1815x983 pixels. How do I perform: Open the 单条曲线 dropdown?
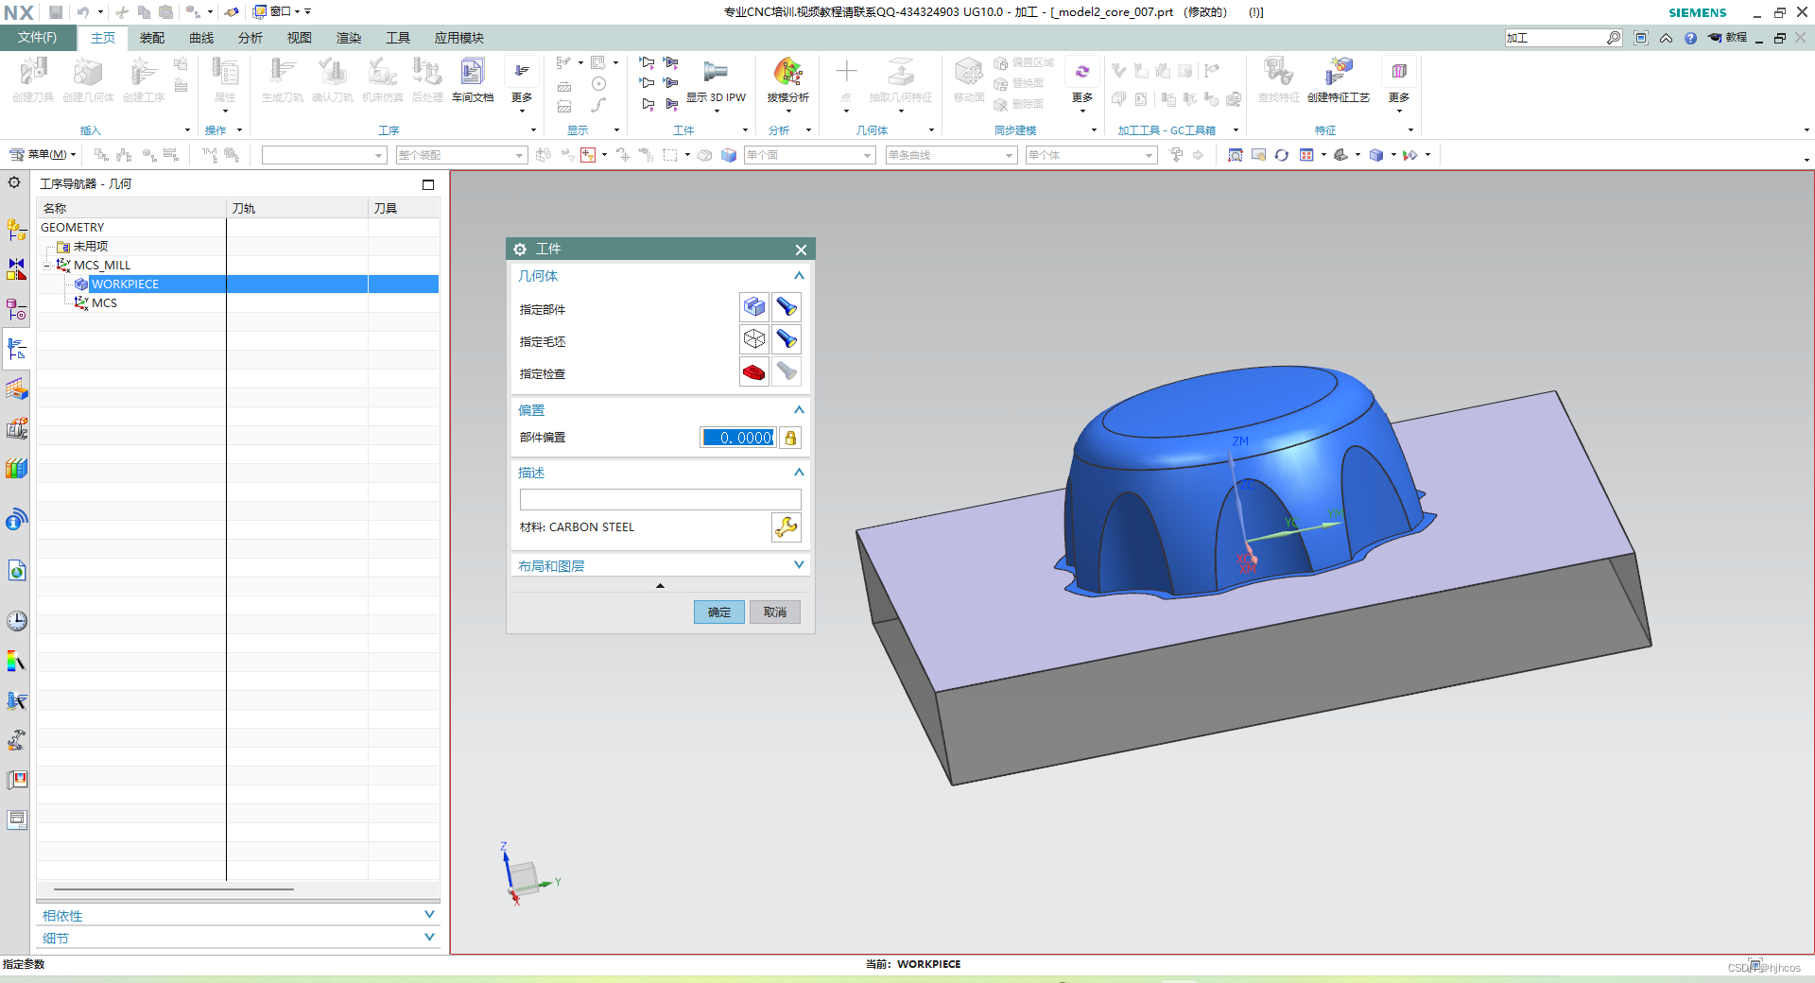point(951,155)
